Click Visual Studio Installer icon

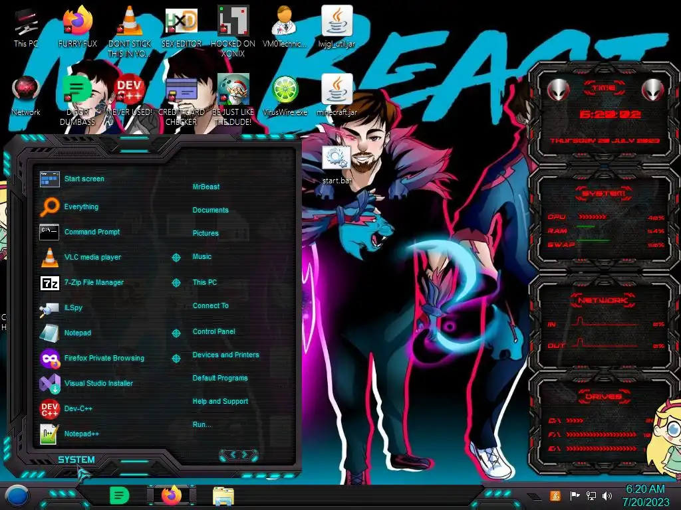point(49,383)
